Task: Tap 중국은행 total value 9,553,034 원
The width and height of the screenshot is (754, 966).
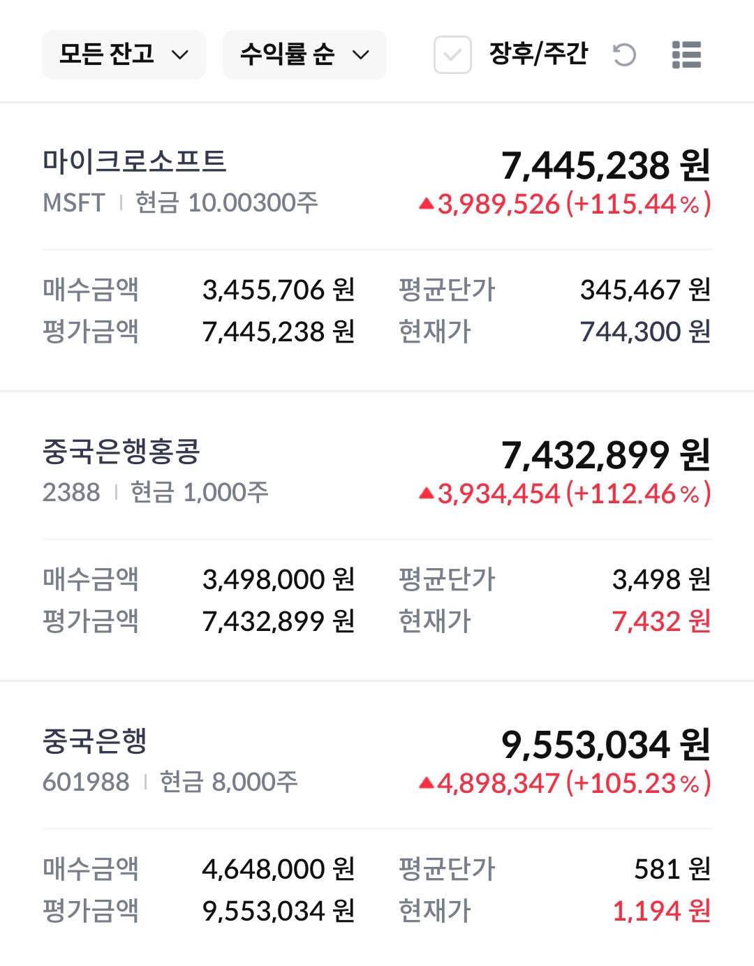Action: click(x=605, y=745)
